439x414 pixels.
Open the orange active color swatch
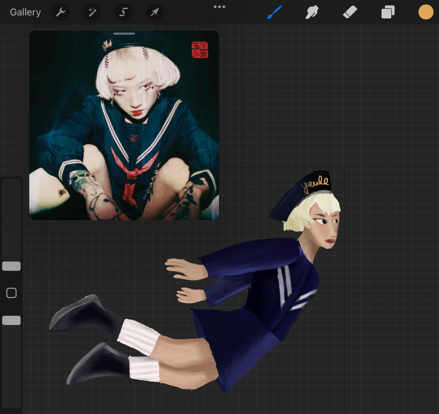tap(426, 12)
